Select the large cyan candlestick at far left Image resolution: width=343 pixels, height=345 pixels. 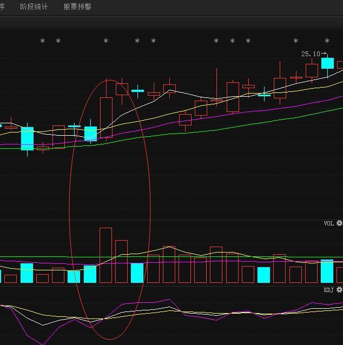pos(27,138)
